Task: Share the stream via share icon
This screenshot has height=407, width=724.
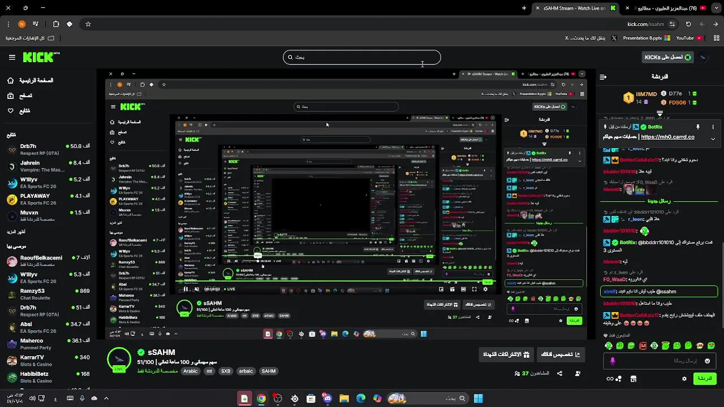Action: pyautogui.click(x=559, y=373)
